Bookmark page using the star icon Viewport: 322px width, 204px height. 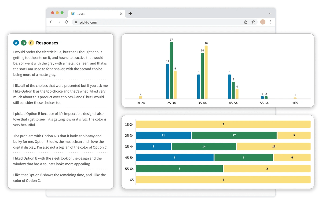pos(253,22)
